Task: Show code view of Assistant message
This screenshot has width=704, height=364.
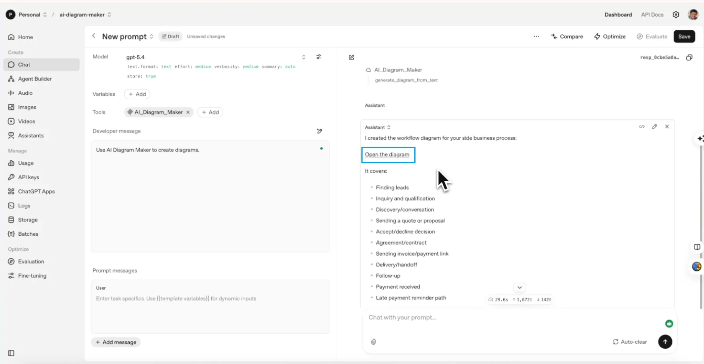Action: [641, 127]
